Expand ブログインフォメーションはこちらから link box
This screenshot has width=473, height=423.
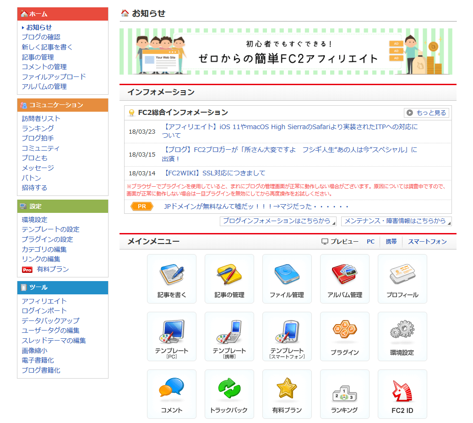278,221
